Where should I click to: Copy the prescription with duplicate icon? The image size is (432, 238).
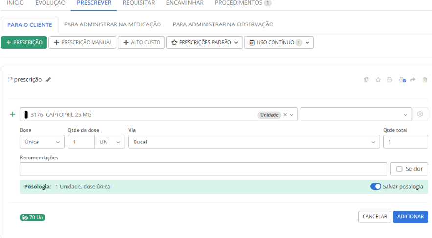pyautogui.click(x=366, y=80)
